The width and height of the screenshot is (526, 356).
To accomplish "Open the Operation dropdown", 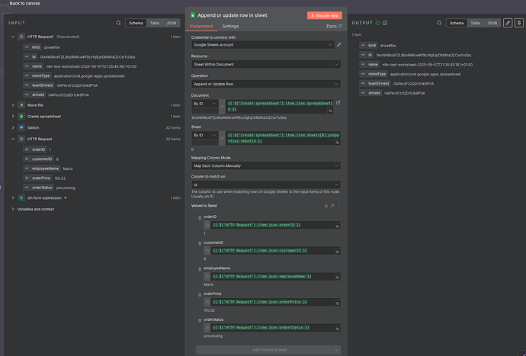I will 265,84.
